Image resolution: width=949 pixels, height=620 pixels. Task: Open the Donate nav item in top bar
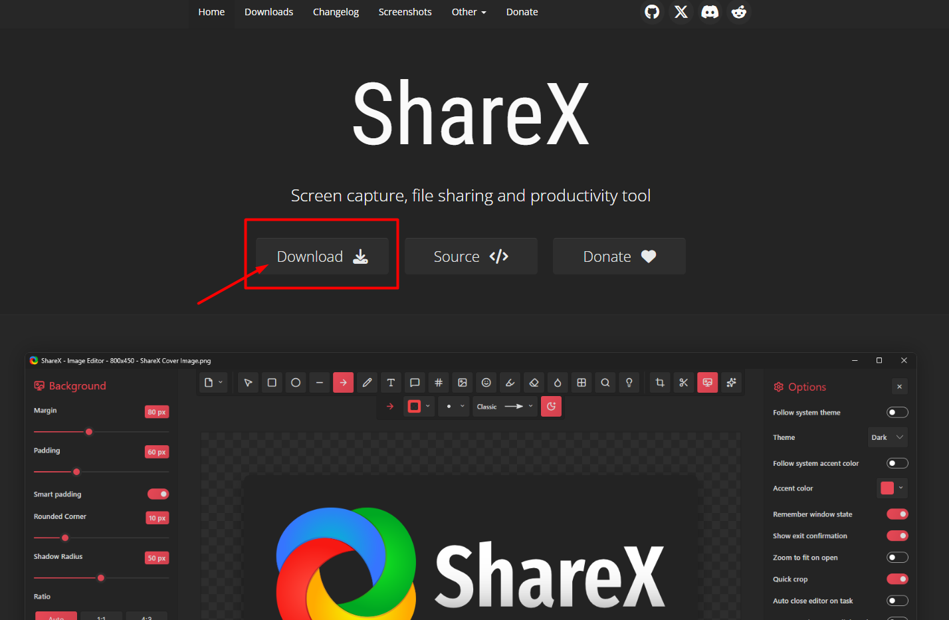522,12
